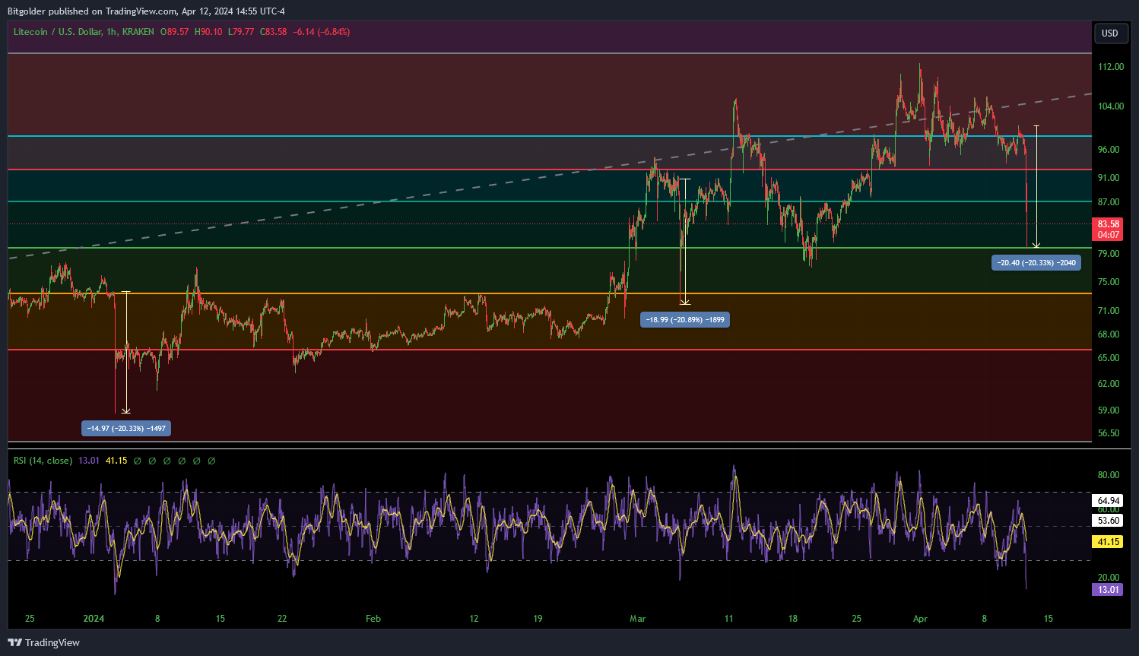Click the 75.00 price axis label
Image resolution: width=1139 pixels, height=656 pixels.
[1109, 282]
